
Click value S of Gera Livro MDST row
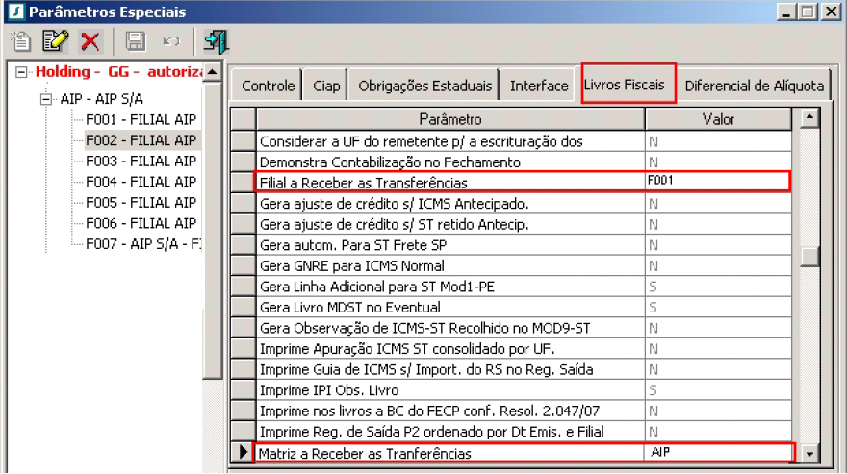tap(718, 307)
